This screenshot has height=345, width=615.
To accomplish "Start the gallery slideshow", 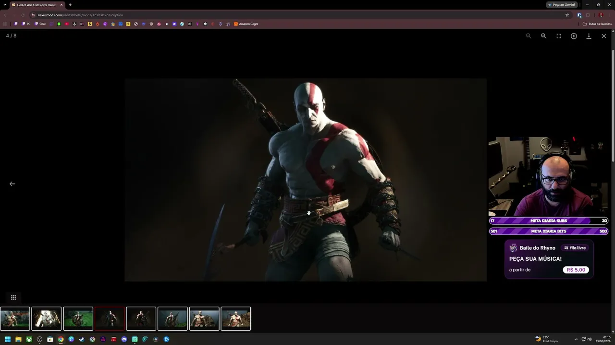I will tap(574, 36).
